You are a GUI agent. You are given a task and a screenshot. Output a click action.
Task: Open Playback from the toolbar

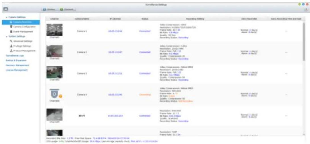coord(67,10)
